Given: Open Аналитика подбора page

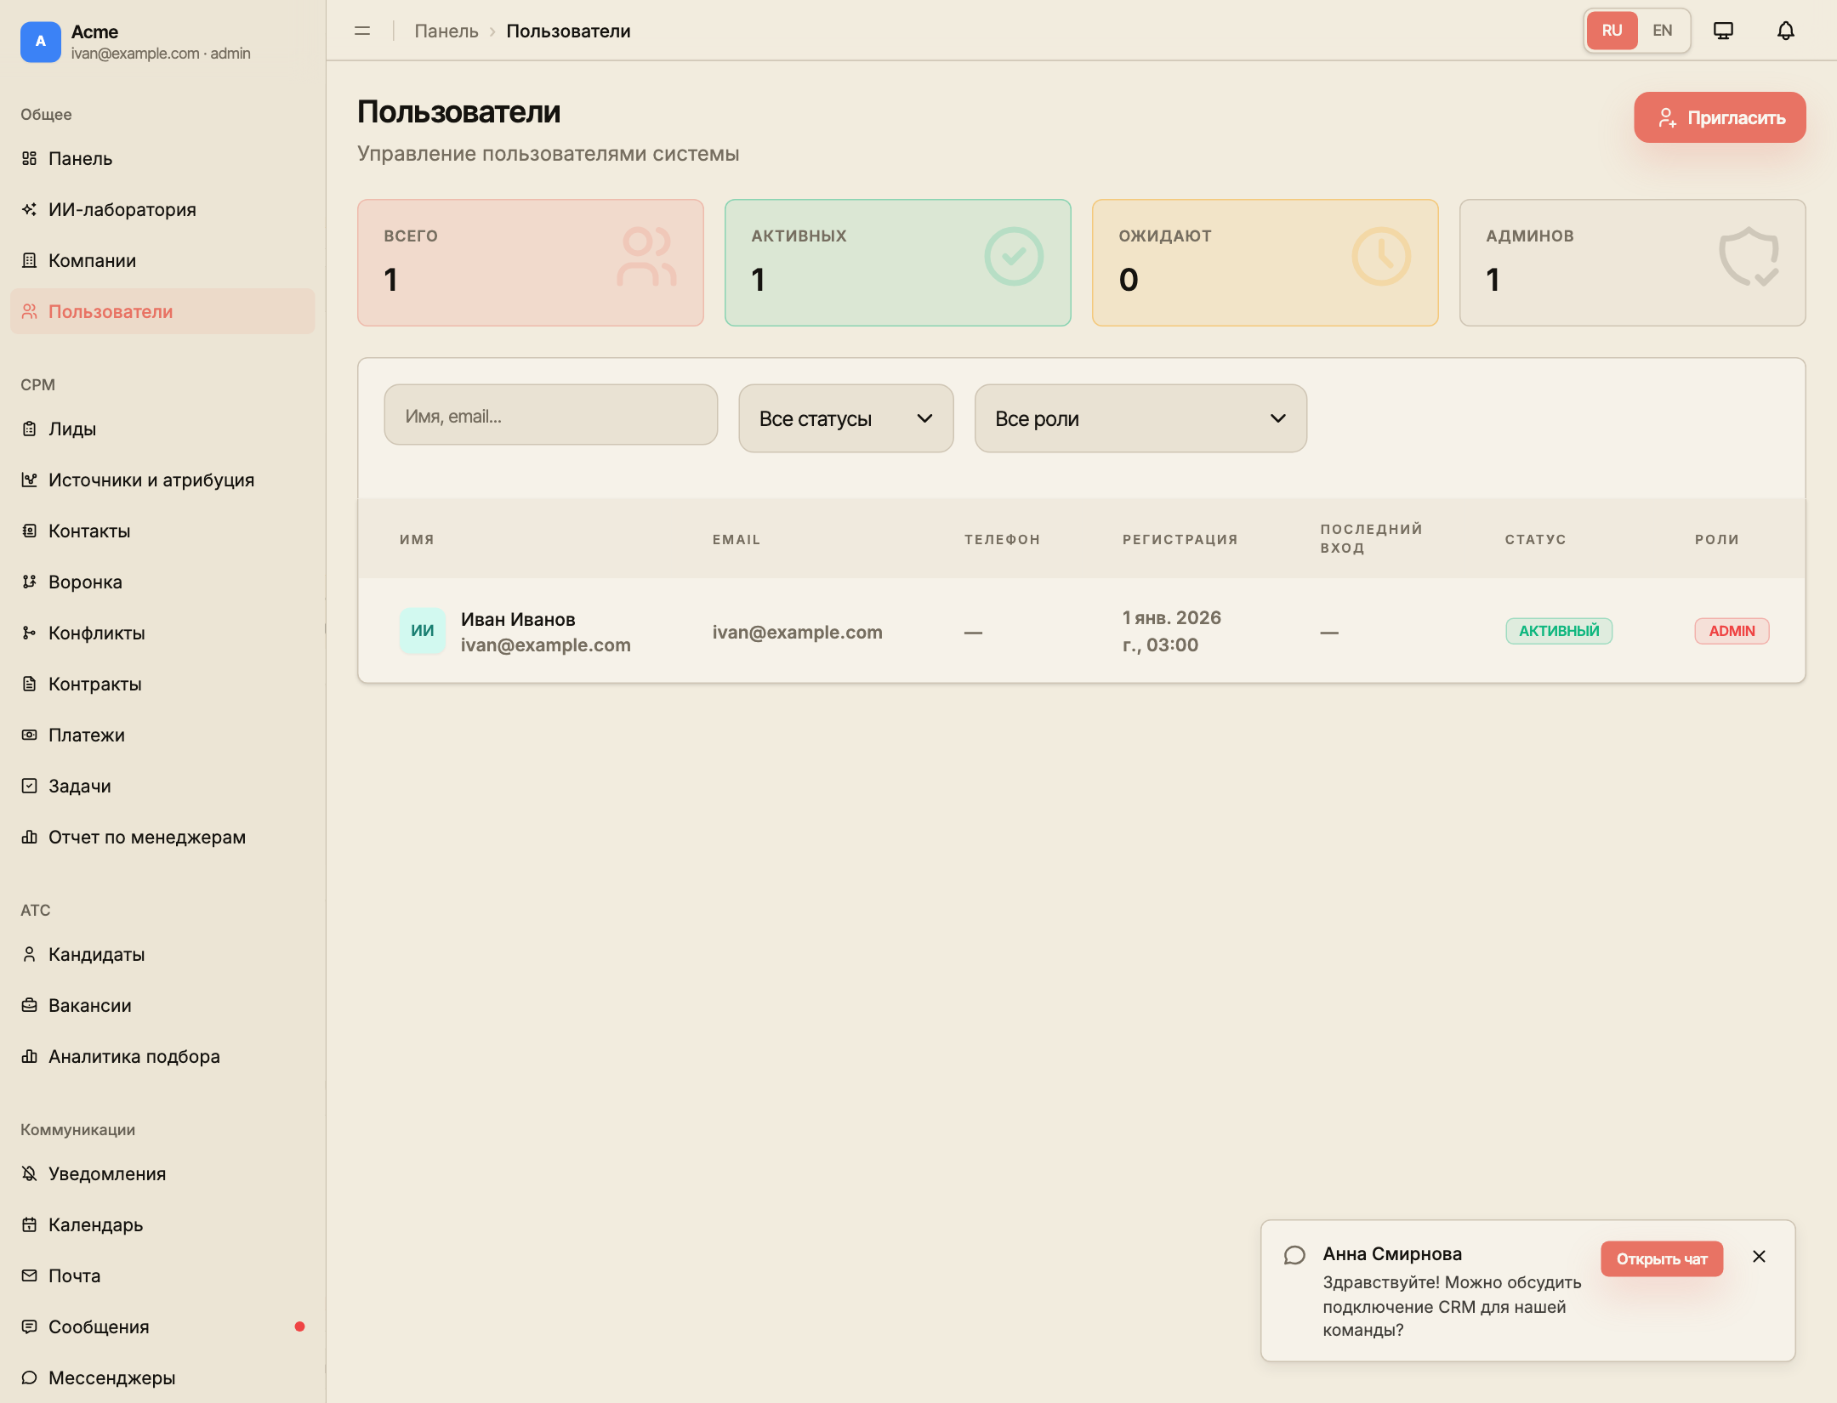Looking at the screenshot, I should pyautogui.click(x=162, y=1056).
